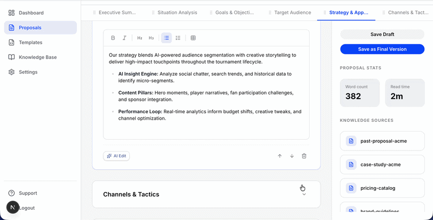
Task: Open Templates from the sidebar
Action: pyautogui.click(x=40, y=43)
